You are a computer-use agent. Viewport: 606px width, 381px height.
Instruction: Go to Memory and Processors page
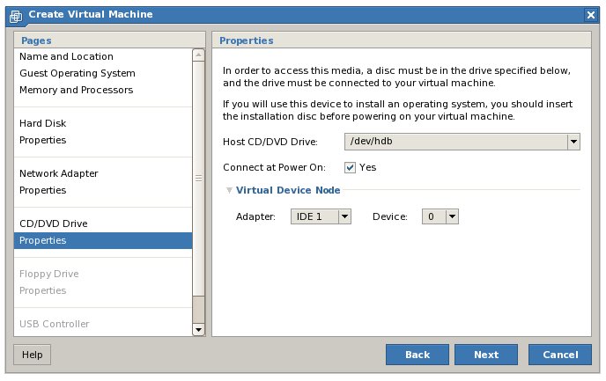tap(76, 90)
